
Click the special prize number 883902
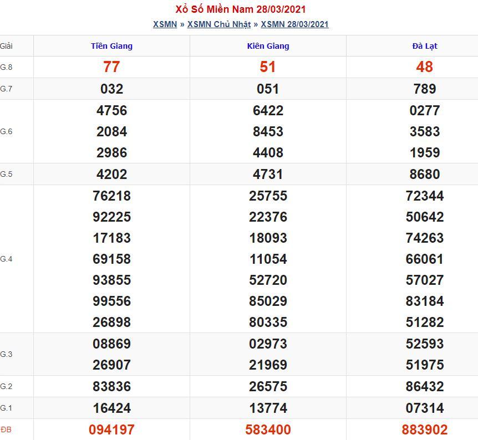(425, 429)
